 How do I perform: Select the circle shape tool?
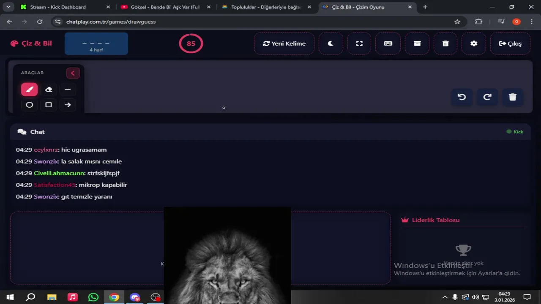click(x=29, y=105)
